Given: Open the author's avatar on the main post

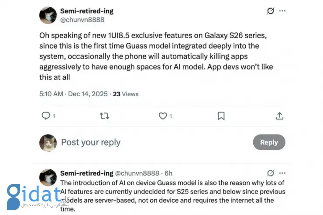Looking at the screenshot, I should pos(48,15).
